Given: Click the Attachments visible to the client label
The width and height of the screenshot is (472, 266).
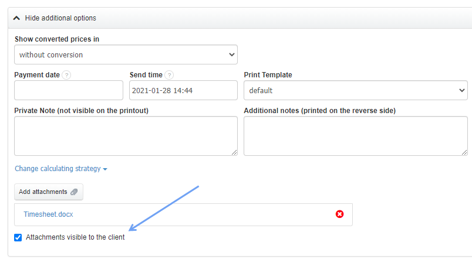Looking at the screenshot, I should pos(75,237).
